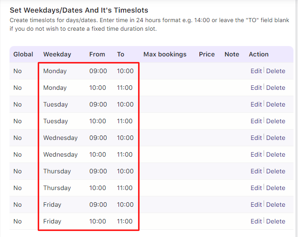Delete the Tuesday 10:00 to 11:00 timeslot
Viewport: 298px width, 237px height.
pos(275,121)
